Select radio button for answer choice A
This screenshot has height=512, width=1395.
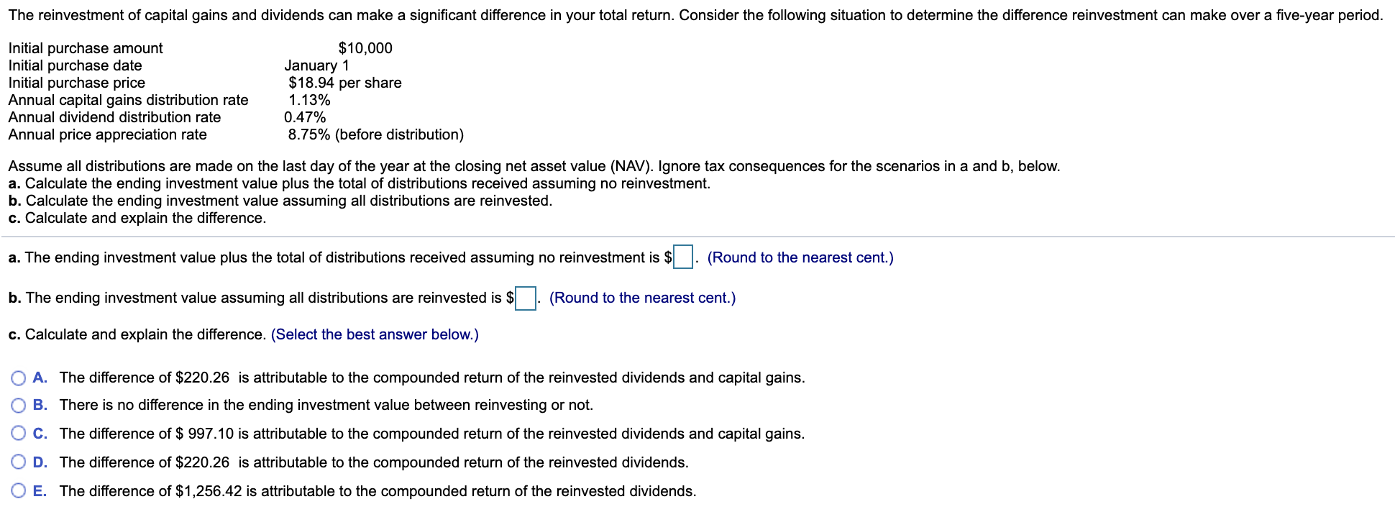tap(19, 377)
